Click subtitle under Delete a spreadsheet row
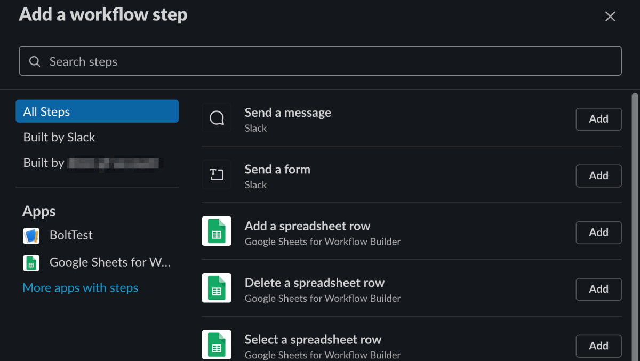The width and height of the screenshot is (640, 361). tap(323, 298)
